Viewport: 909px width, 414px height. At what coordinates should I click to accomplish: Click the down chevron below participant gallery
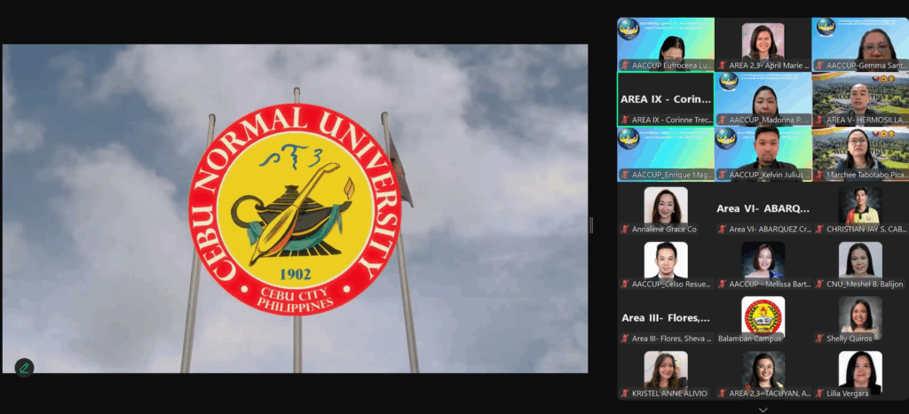(763, 410)
